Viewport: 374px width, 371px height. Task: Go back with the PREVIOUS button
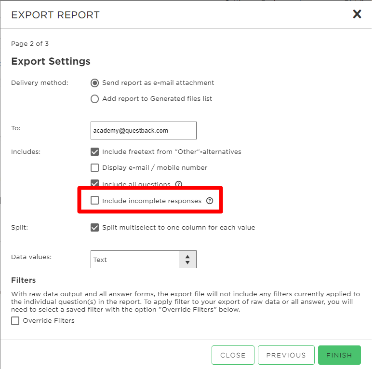[286, 355]
